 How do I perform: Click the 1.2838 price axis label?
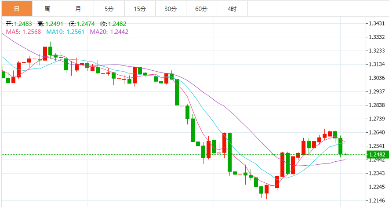click(x=377, y=105)
